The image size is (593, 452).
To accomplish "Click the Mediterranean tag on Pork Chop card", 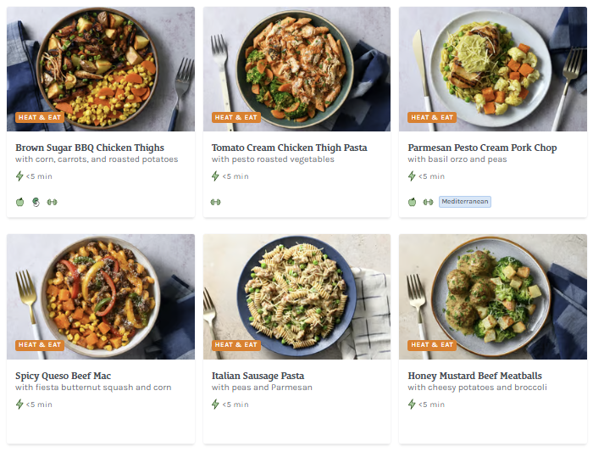I will 465,202.
